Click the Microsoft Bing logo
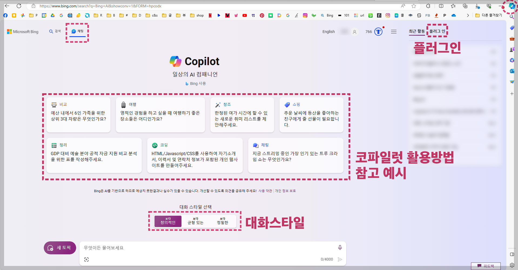This screenshot has height=270, width=518. coord(23,32)
